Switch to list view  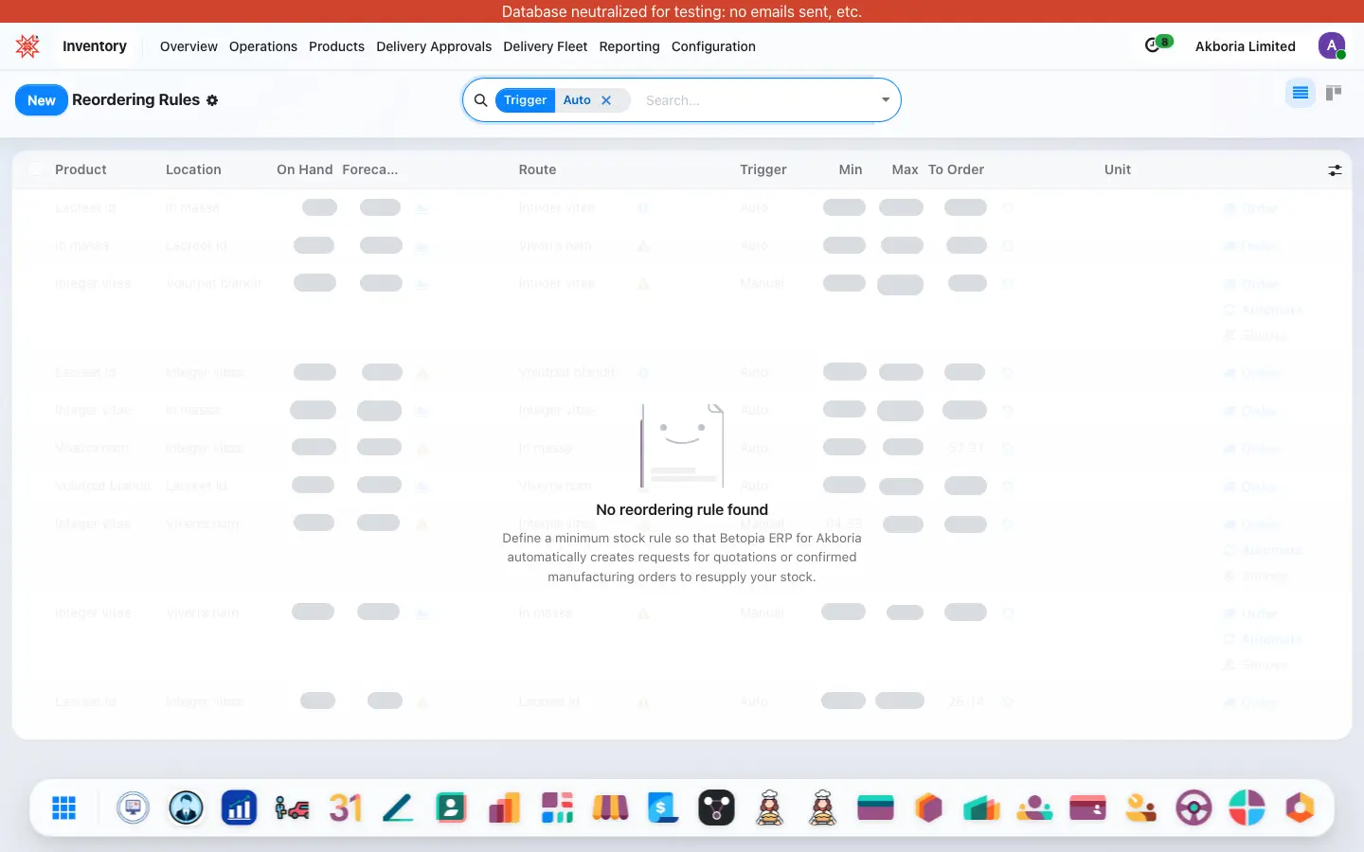point(1301,93)
